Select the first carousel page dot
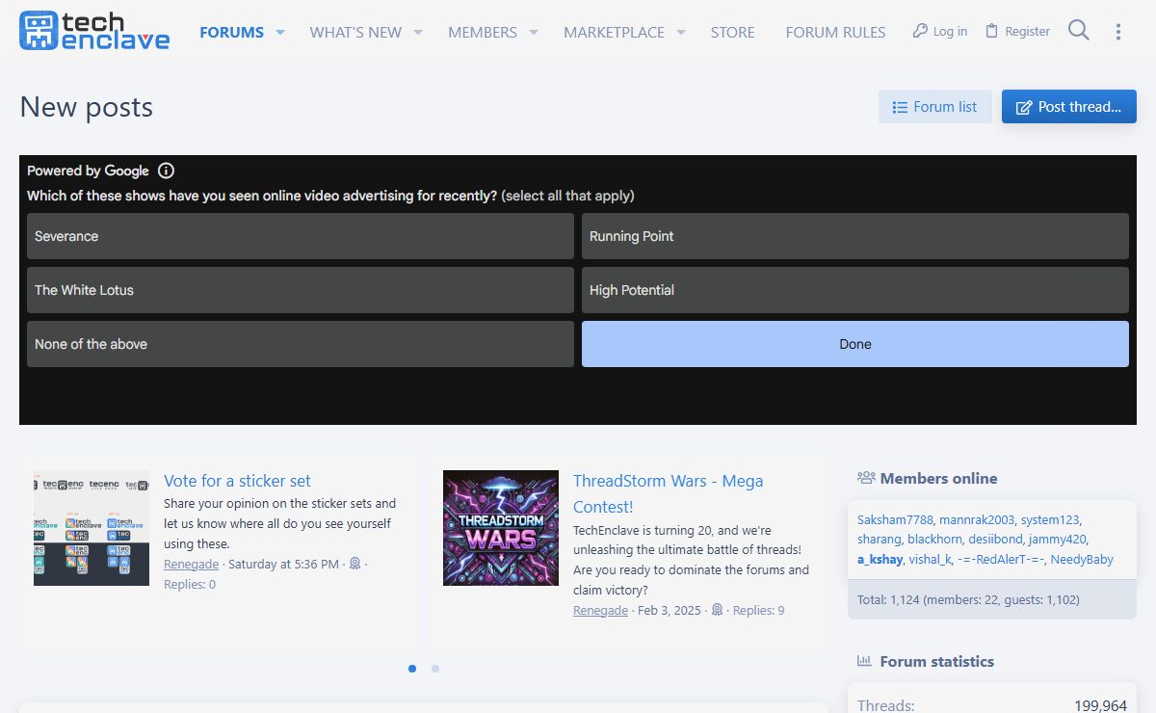 click(x=412, y=669)
